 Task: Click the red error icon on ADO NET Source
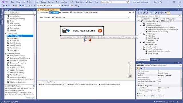point(100,31)
